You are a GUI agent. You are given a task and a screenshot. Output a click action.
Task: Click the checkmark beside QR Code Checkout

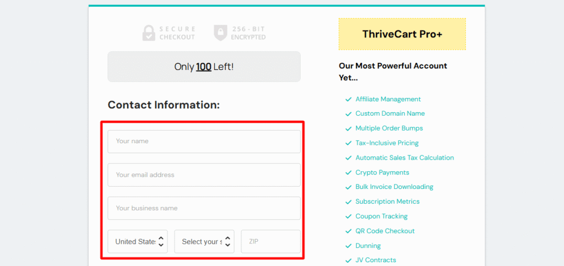click(348, 231)
